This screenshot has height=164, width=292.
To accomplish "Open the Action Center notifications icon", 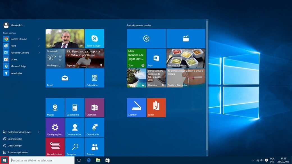I will click(x=266, y=160).
